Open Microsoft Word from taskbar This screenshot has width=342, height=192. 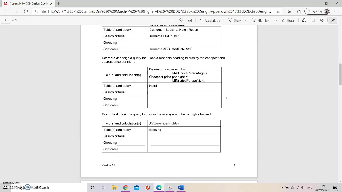(181, 188)
